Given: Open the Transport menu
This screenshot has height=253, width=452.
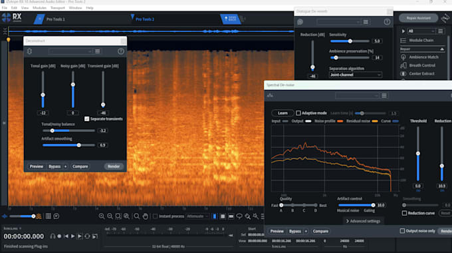Looking at the screenshot, I should 58,8.
